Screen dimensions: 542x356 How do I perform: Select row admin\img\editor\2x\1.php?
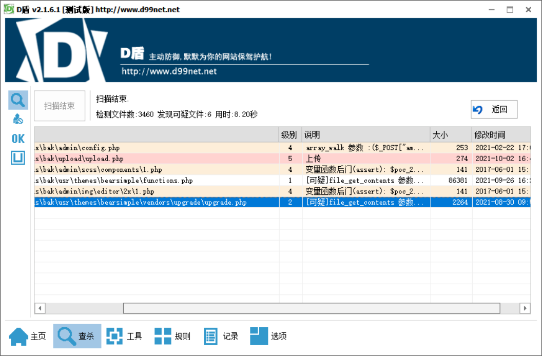[x=282, y=191]
